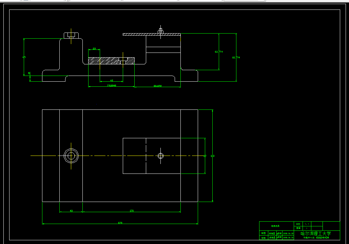Viewport: 349px width, 244px height.
Task: Pick the bolt head on the left pillar
Action: [71, 36]
